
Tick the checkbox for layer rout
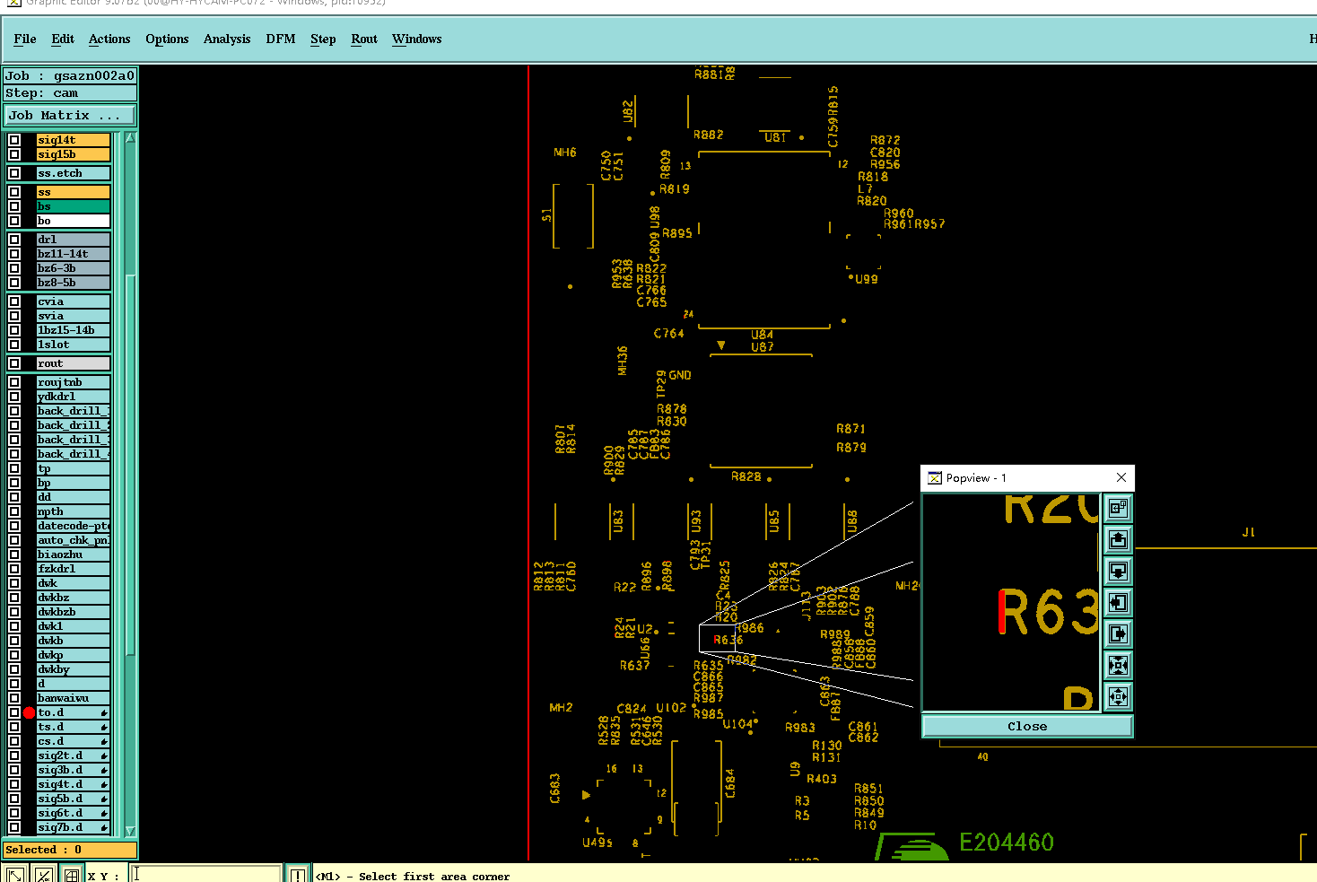pyautogui.click(x=14, y=363)
